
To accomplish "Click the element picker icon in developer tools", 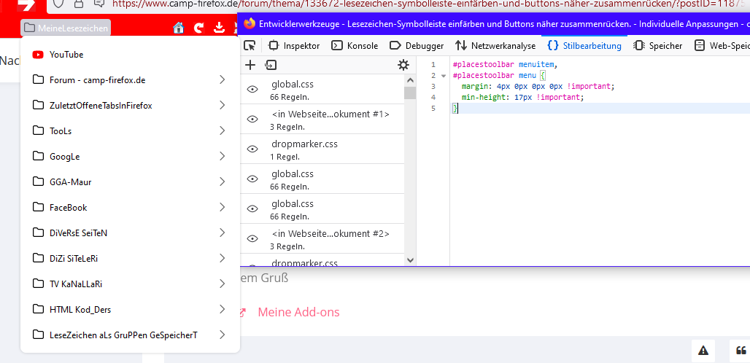I will (x=250, y=45).
